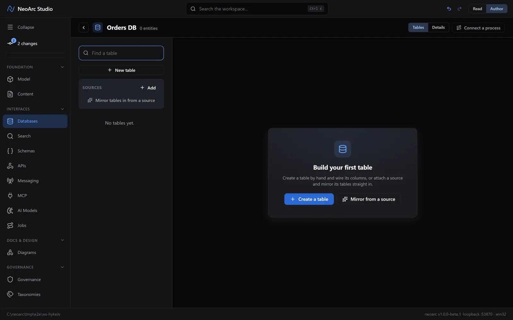Switch to Author mode
Image resolution: width=513 pixels, height=320 pixels.
pyautogui.click(x=497, y=9)
